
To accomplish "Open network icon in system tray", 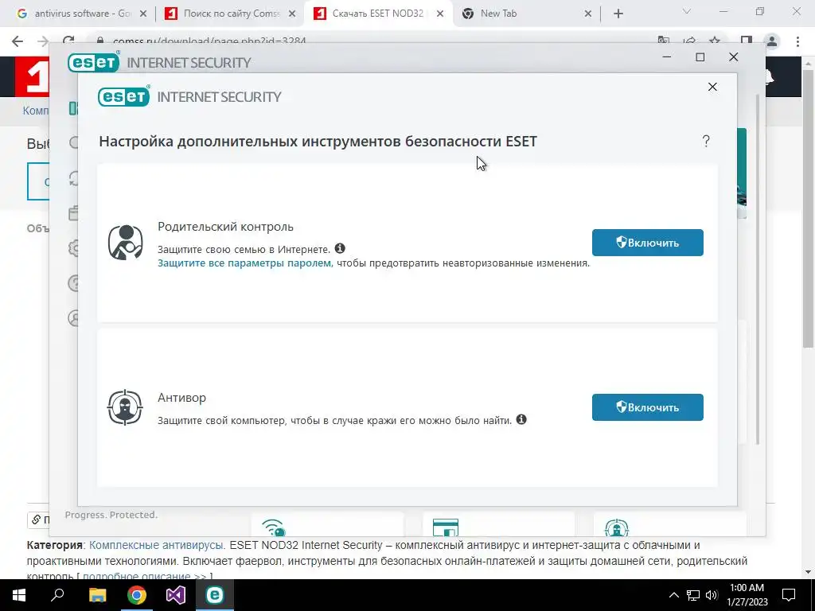I will [x=693, y=595].
